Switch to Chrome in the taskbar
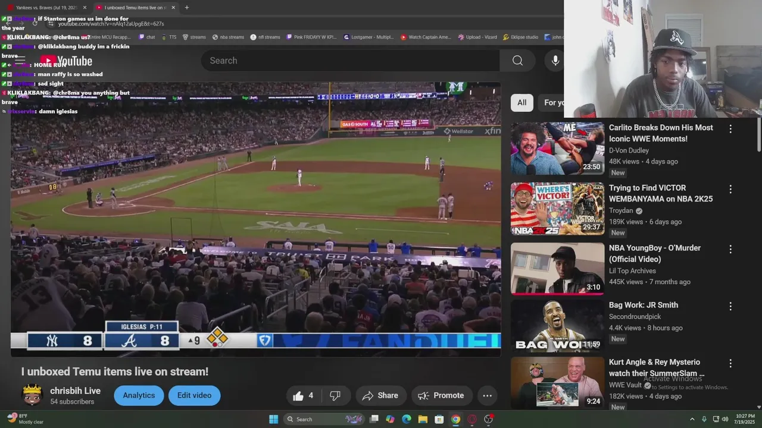 455,419
